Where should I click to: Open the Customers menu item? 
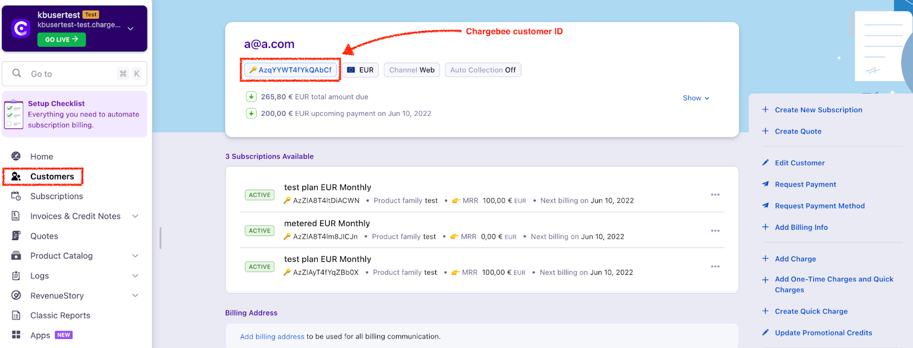[x=52, y=177]
